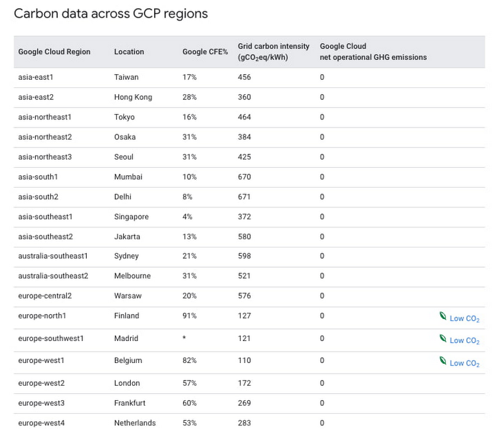Click the 'Google CFE%' column header
Image resolution: width=503 pixels, height=429 pixels.
pyautogui.click(x=205, y=52)
